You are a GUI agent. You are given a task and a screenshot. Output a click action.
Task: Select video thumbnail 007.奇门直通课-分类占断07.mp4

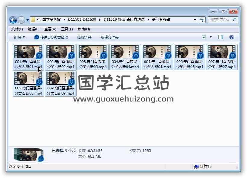[x=222, y=52]
